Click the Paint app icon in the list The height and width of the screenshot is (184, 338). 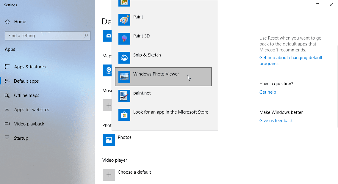[124, 20]
